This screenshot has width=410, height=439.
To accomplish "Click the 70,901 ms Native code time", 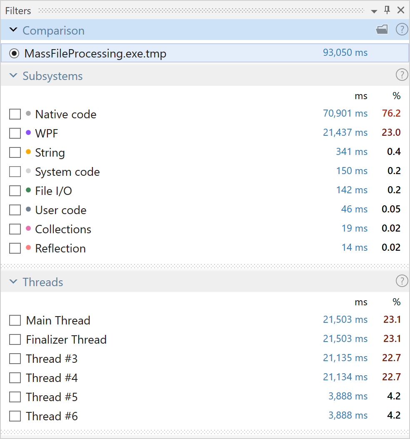I will point(345,113).
